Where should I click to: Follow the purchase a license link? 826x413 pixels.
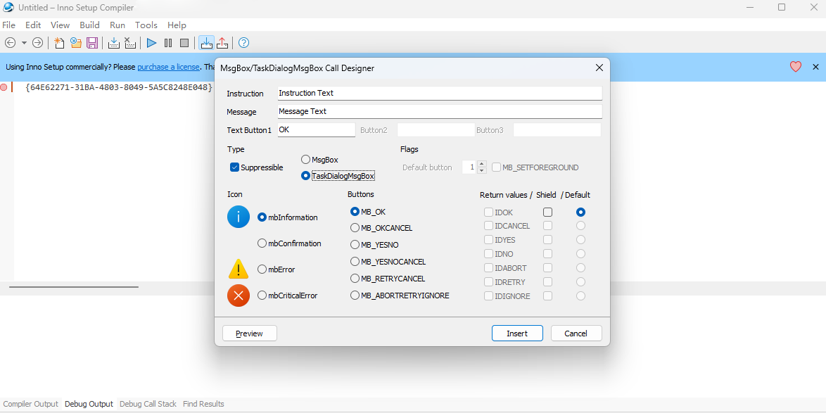(168, 66)
